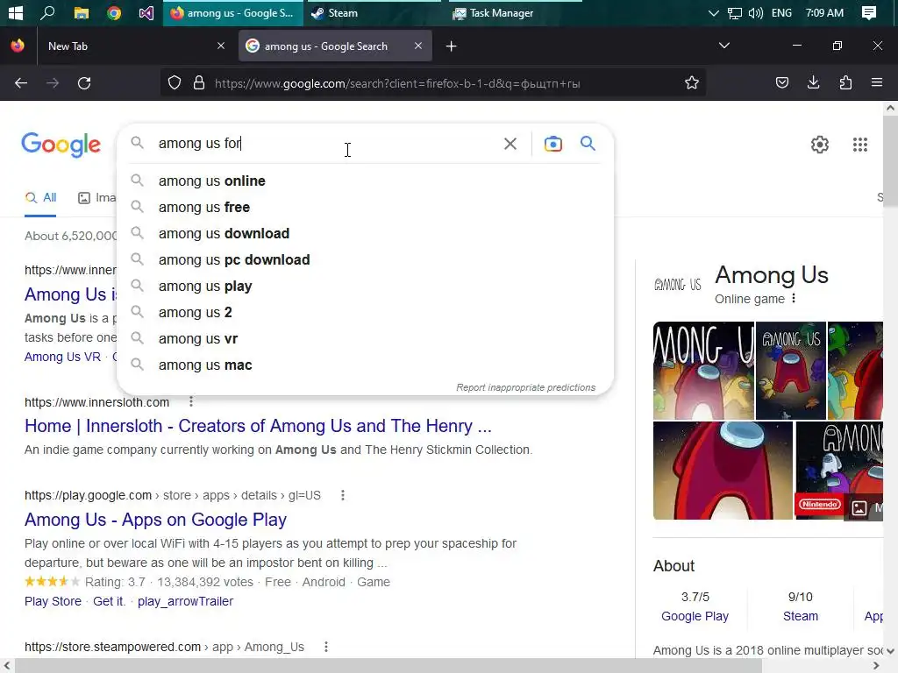Switch to Steam taskbar window
This screenshot has width=898, height=673.
[x=372, y=12]
